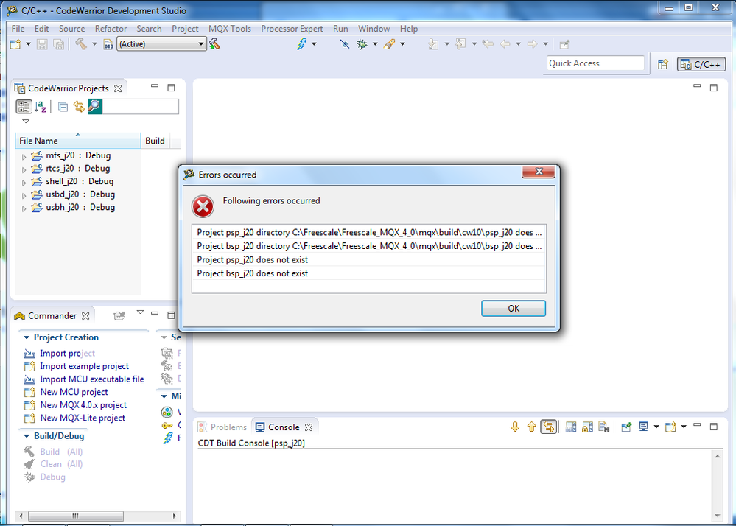Open the File menu
The width and height of the screenshot is (736, 526).
18,29
